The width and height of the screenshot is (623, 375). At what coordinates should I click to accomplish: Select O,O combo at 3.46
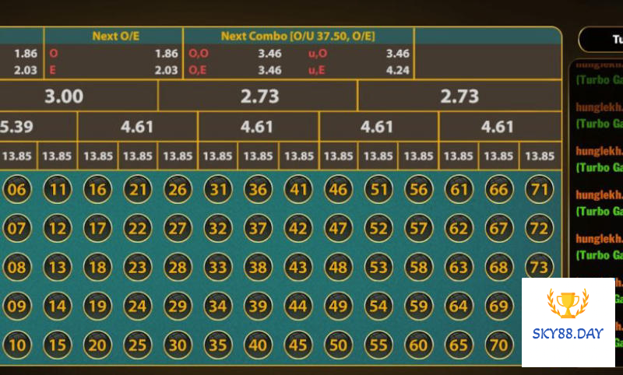[x=234, y=54]
